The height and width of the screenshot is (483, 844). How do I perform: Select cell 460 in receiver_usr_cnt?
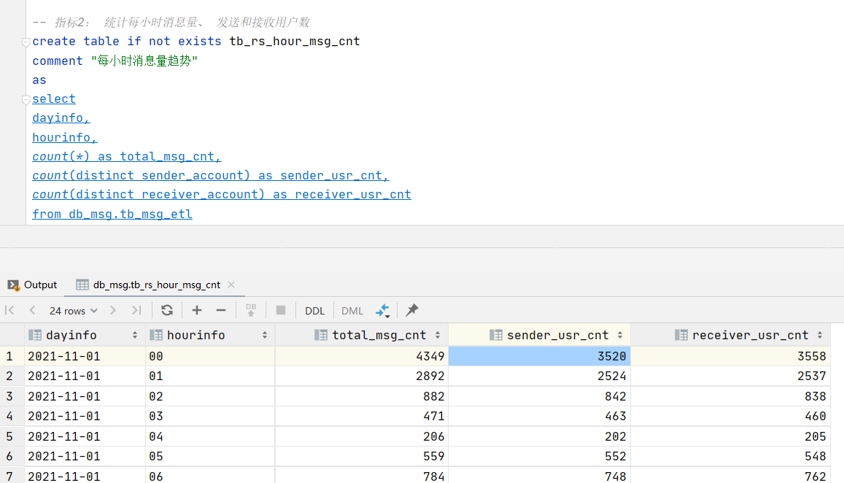point(730,416)
